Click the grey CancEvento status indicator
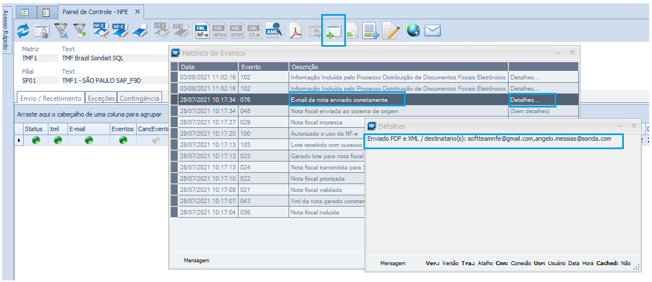This screenshot has height=282, width=652. click(x=155, y=140)
